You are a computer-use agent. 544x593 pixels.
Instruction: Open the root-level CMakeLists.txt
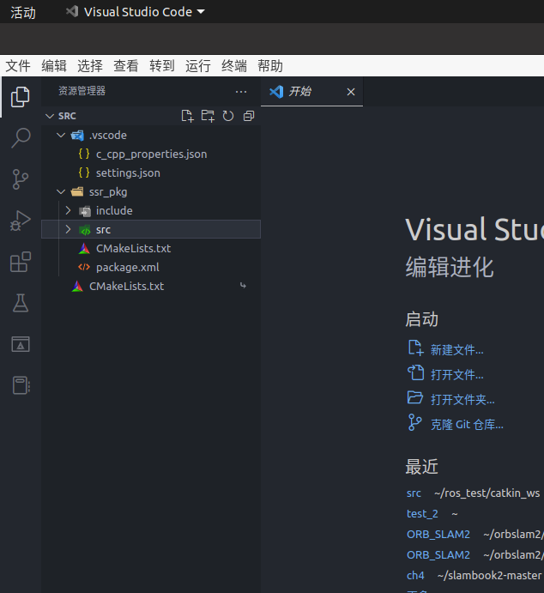[x=151, y=287]
